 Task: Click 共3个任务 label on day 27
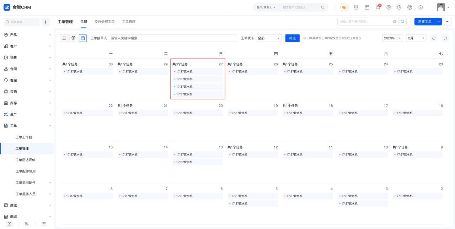[x=180, y=64]
